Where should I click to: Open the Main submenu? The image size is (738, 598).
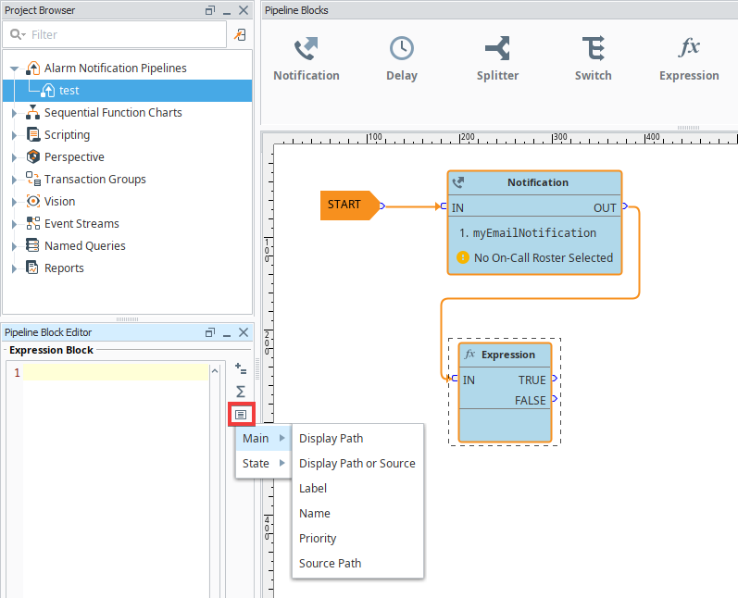(x=264, y=439)
